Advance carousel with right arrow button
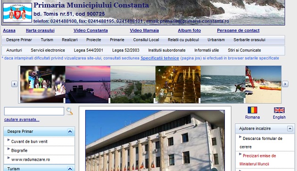This screenshot has height=171, width=297. click(x=285, y=84)
